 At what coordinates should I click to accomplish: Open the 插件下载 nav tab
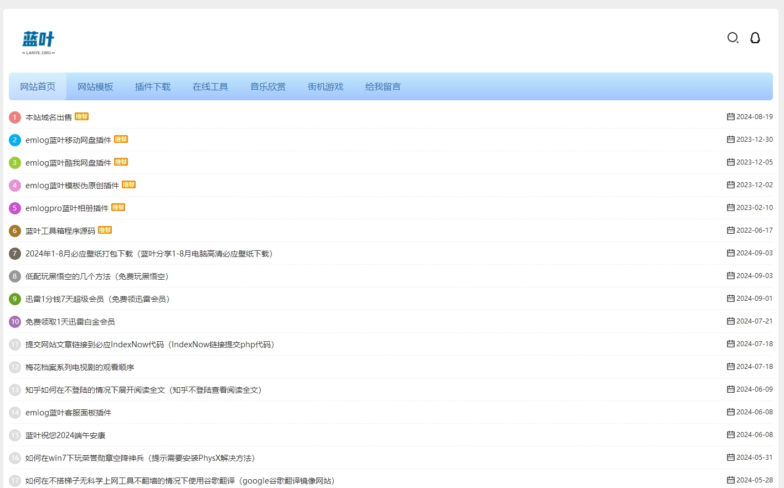(153, 86)
